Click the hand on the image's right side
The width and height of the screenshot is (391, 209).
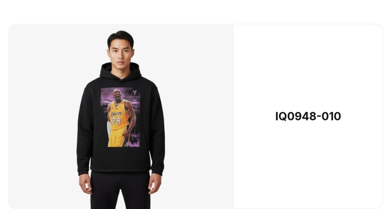pyautogui.click(x=155, y=184)
